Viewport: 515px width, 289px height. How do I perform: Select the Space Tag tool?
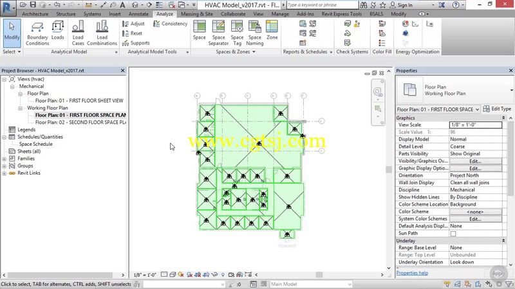pyautogui.click(x=237, y=33)
